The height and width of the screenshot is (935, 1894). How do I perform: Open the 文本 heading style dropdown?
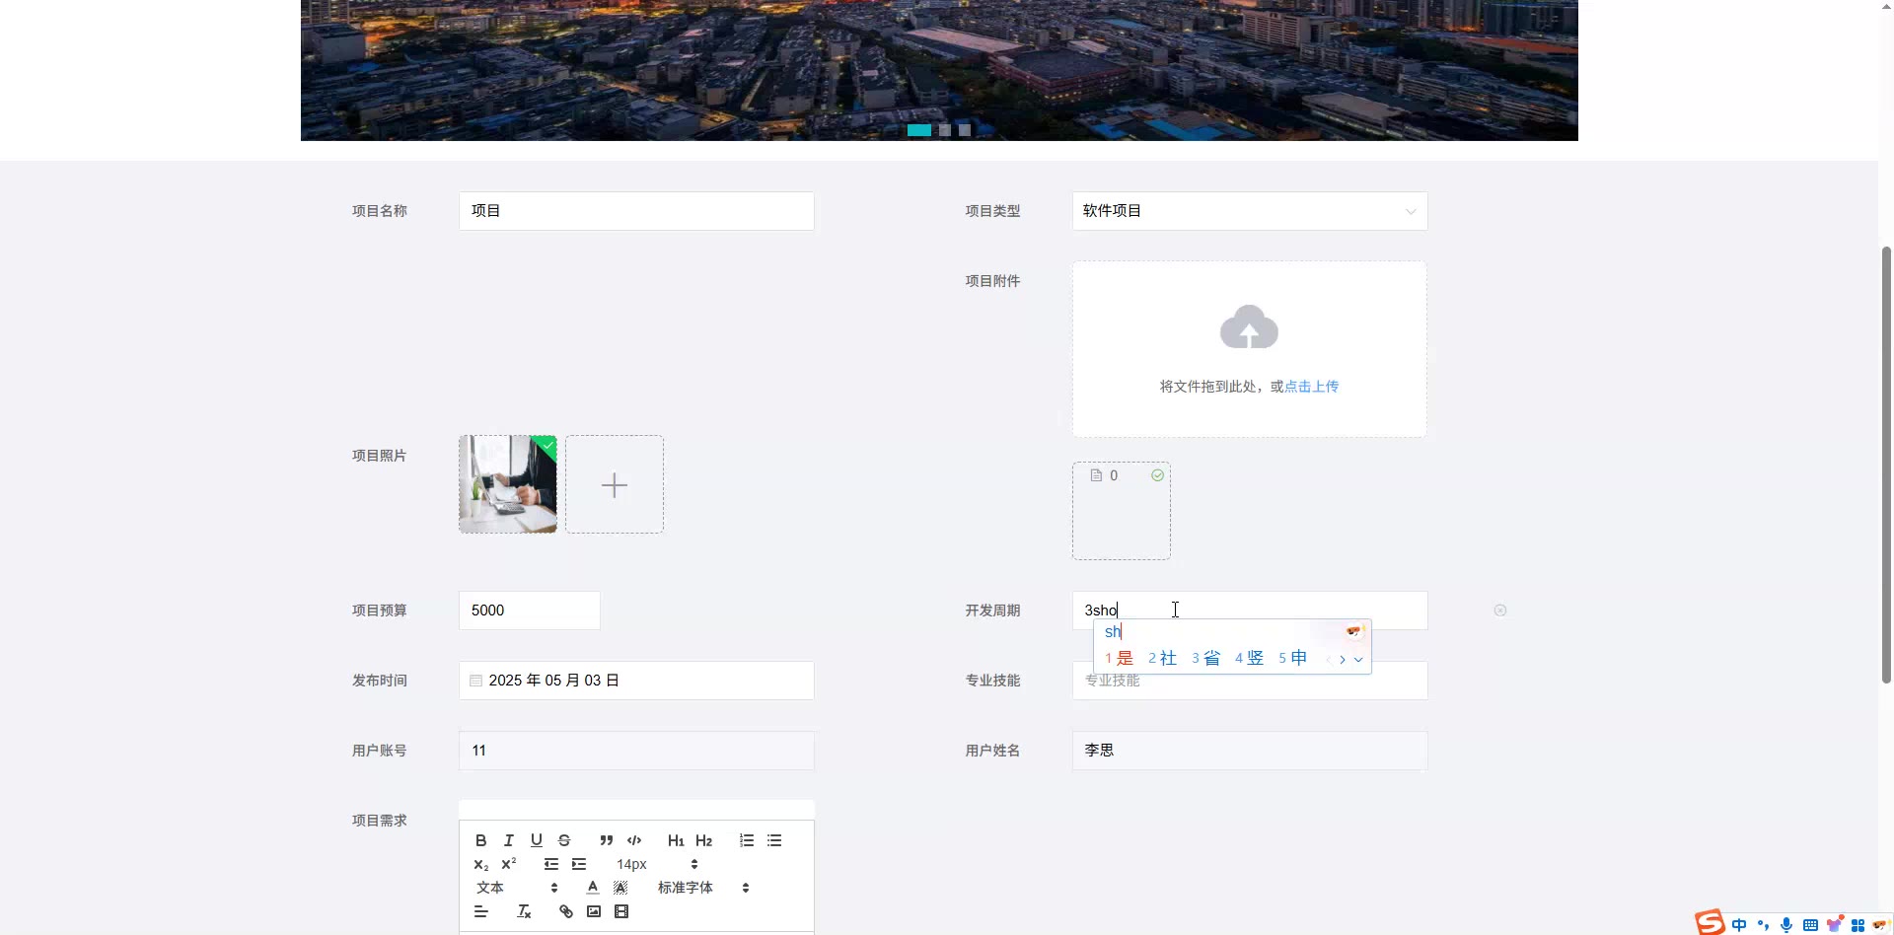click(516, 888)
